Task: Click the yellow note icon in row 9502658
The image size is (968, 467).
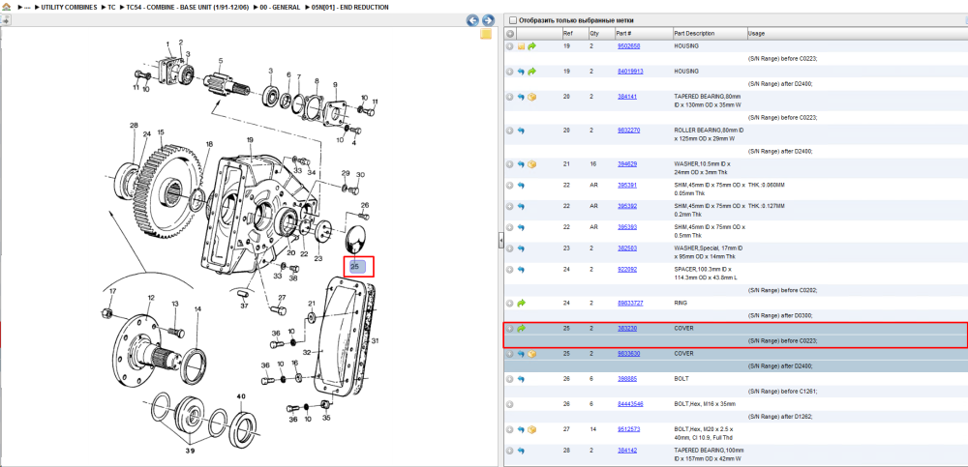Action: point(522,46)
